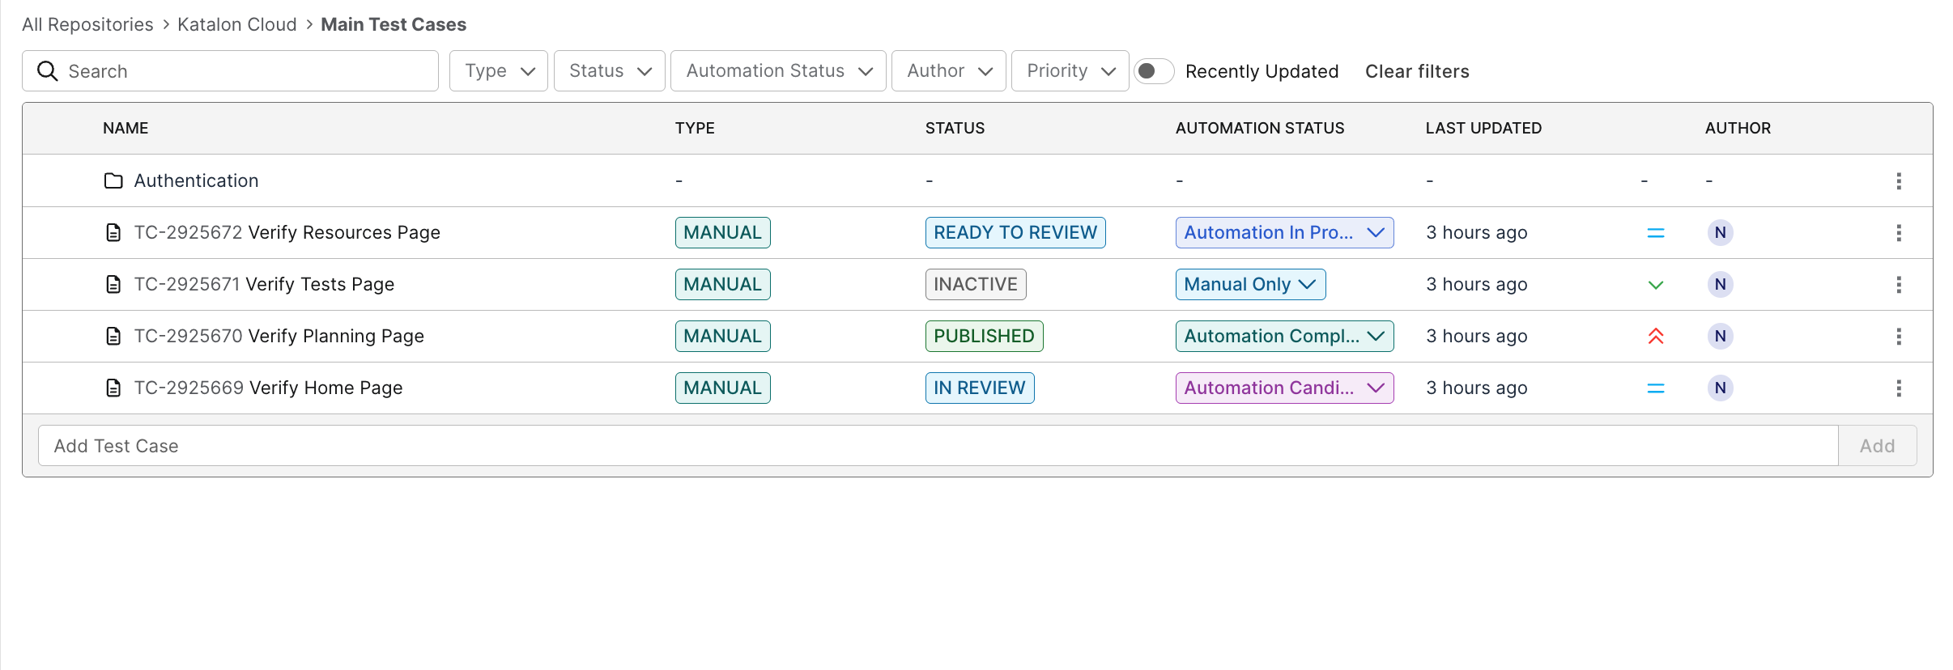Screen dimensions: 1953x670
Task: Click the Add button
Action: 1878,446
